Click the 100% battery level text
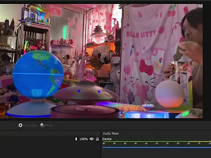Image resolution: width=211 pixels, height=158 pixels. pos(84,139)
